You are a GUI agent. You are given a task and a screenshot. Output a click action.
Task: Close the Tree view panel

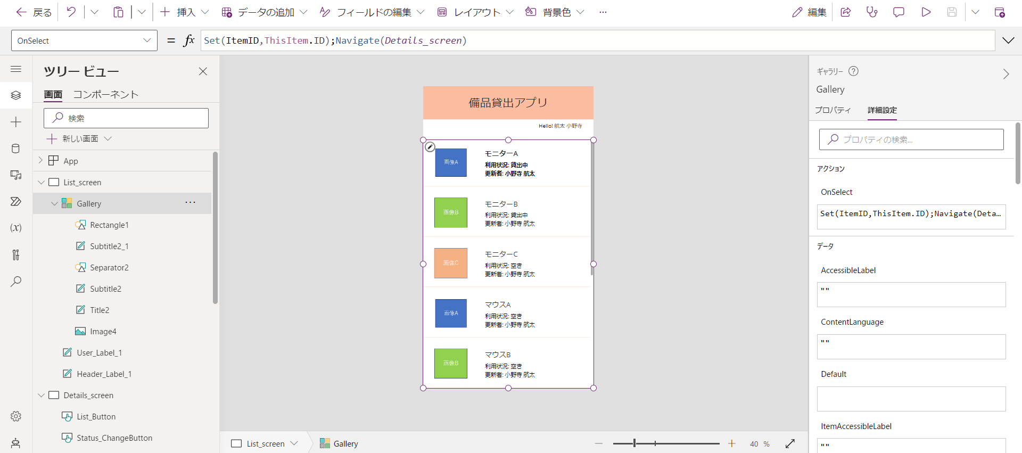[x=203, y=71]
